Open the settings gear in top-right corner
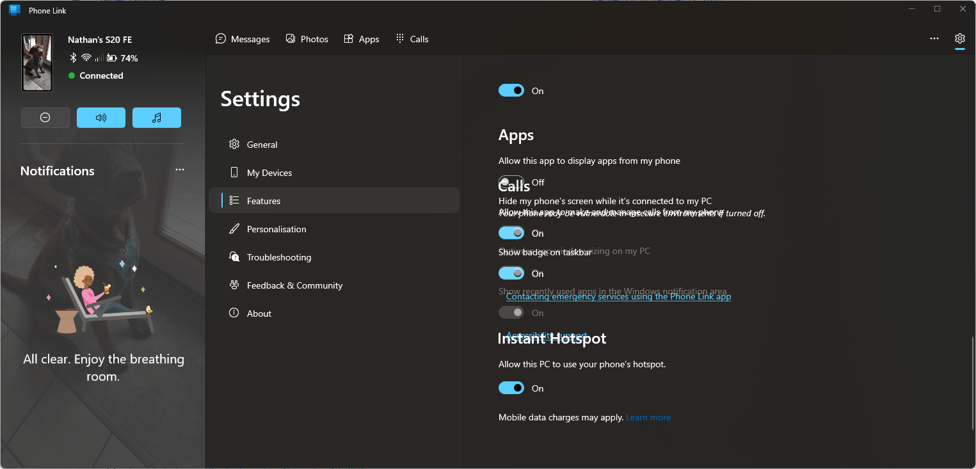This screenshot has height=469, width=976. 960,38
